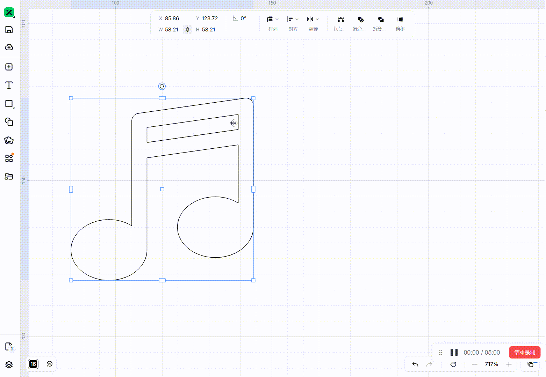Click the node edit (节点) tool
This screenshot has width=546, height=377.
[x=339, y=23]
